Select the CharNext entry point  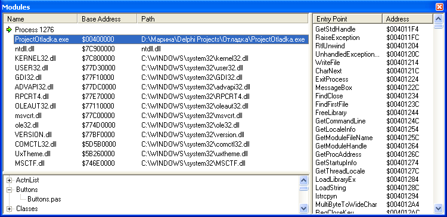point(328,71)
